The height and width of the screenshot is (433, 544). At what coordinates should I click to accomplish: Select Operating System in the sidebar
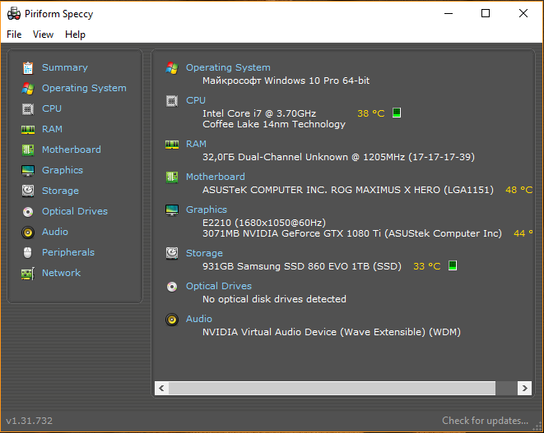pos(84,88)
